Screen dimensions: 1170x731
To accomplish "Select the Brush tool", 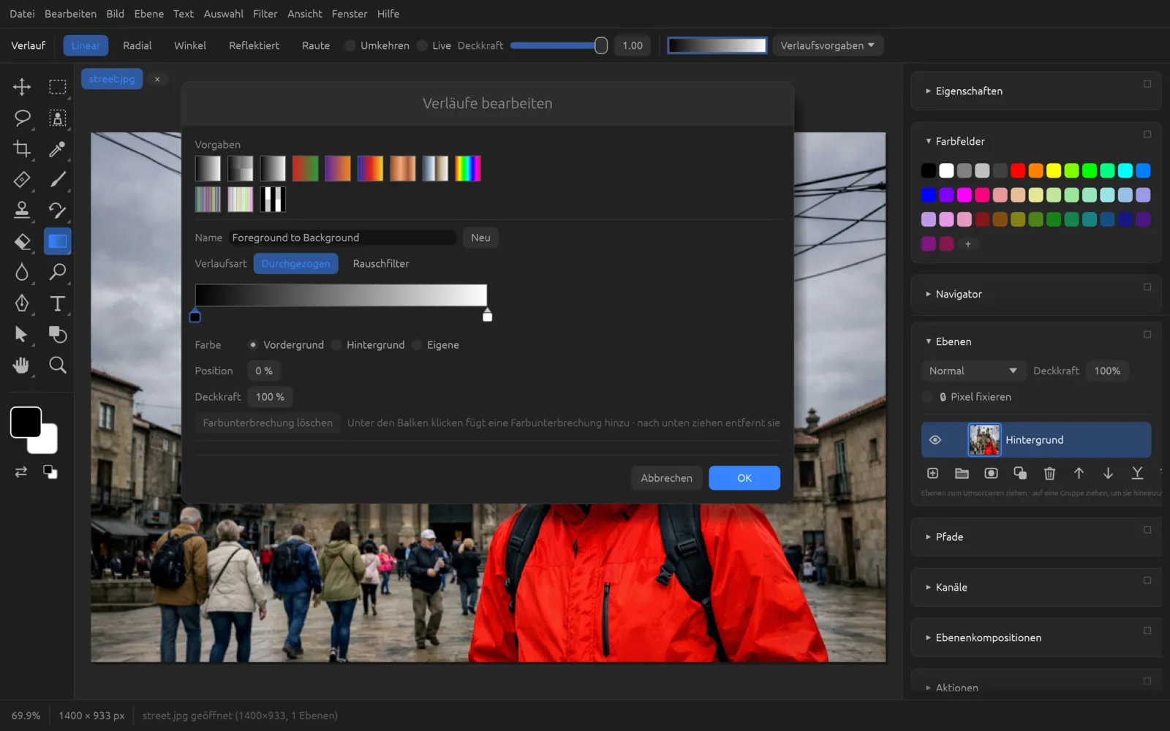I will 58,180.
